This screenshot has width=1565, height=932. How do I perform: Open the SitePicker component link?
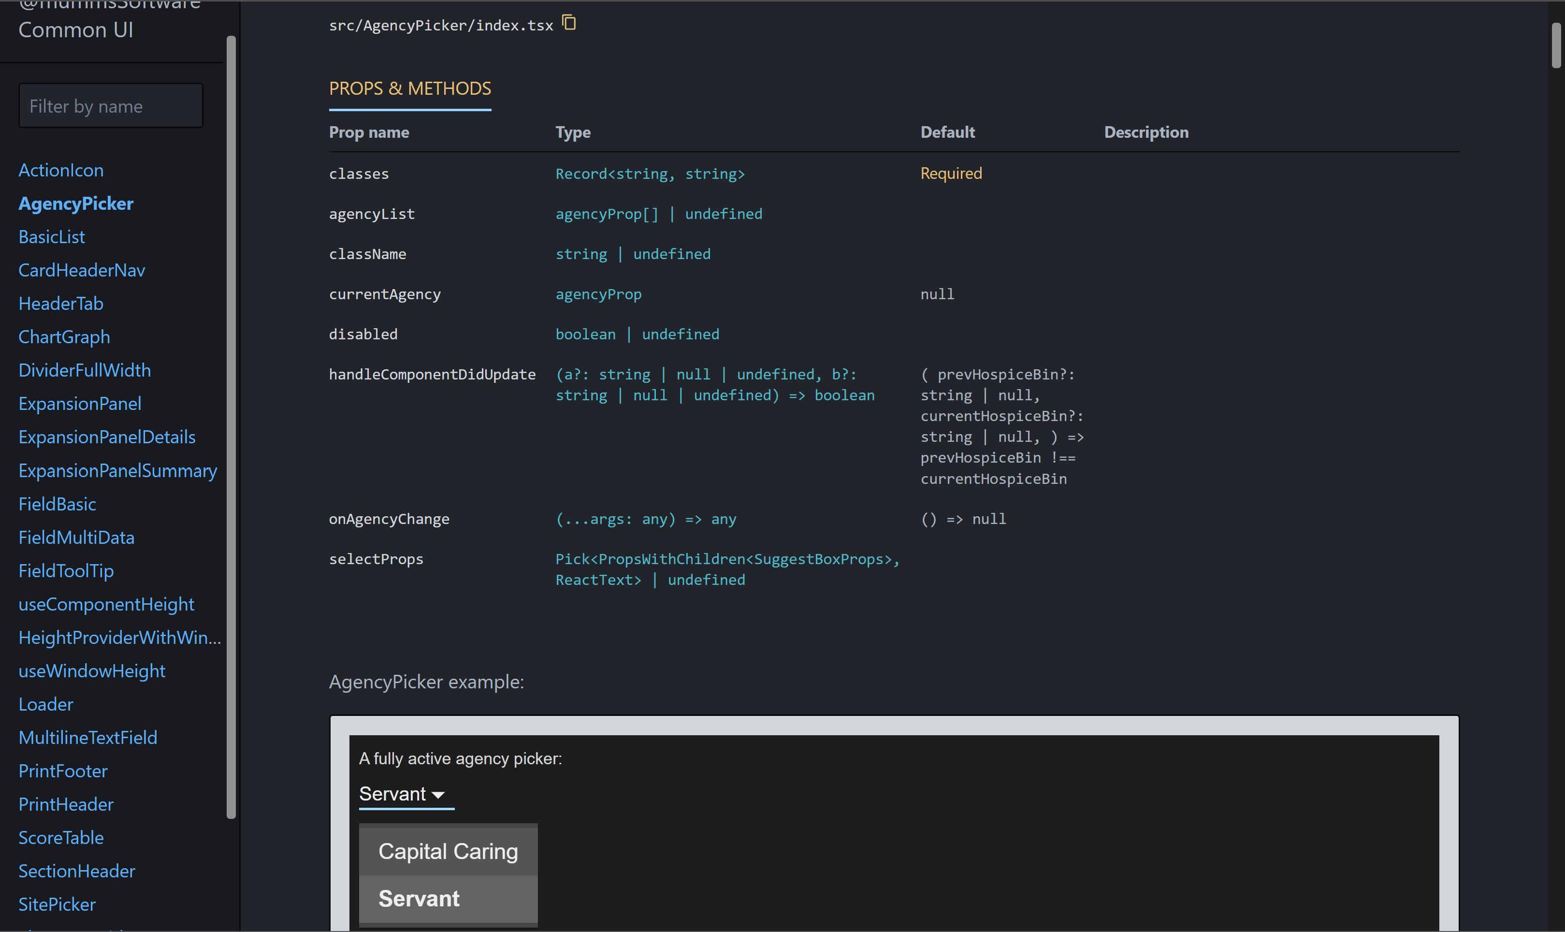tap(57, 904)
